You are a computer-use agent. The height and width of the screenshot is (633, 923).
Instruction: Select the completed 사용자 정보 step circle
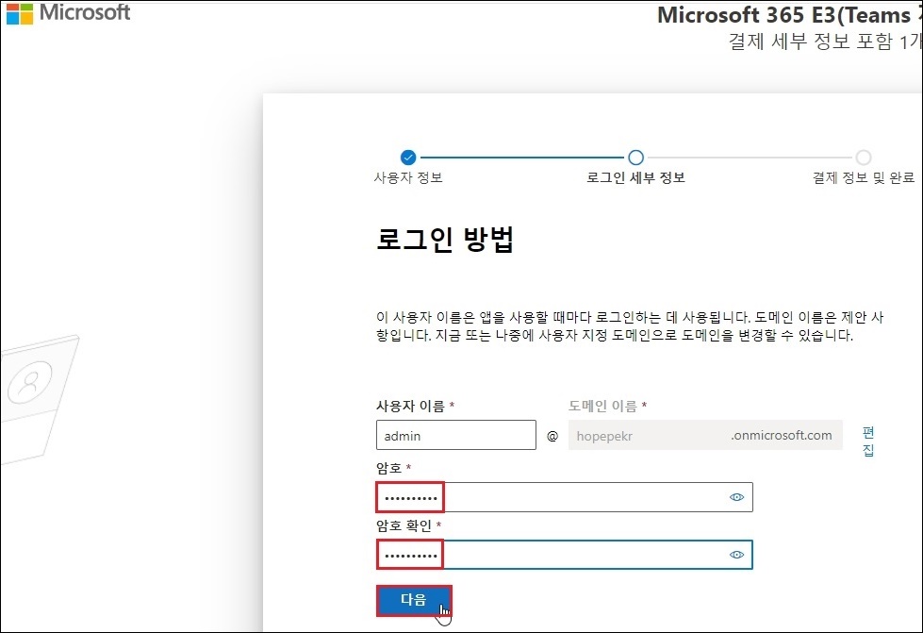click(x=408, y=158)
